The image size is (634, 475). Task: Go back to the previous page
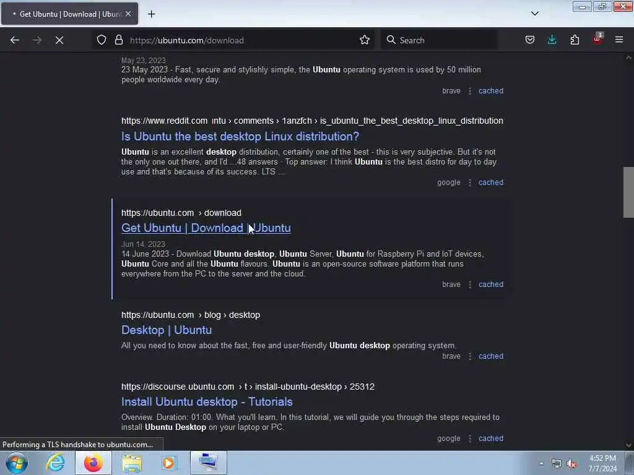[x=15, y=40]
